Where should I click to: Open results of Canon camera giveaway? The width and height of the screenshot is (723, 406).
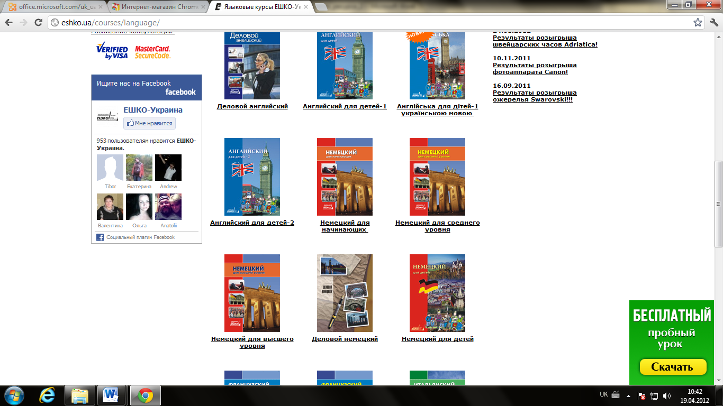point(535,69)
